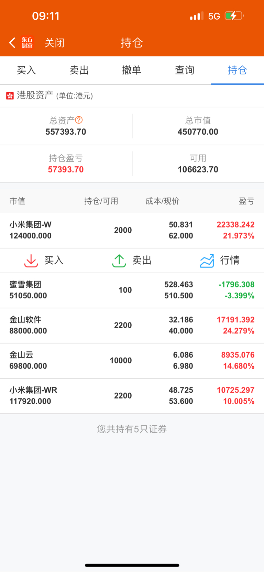
Task: Tap the 成本/现价 column header
Action: tap(162, 201)
